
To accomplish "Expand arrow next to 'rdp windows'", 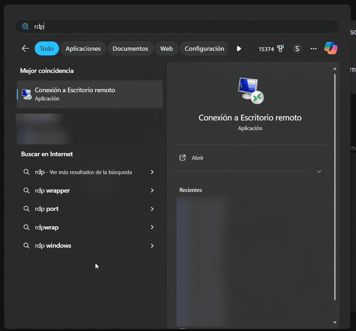I will click(x=152, y=246).
